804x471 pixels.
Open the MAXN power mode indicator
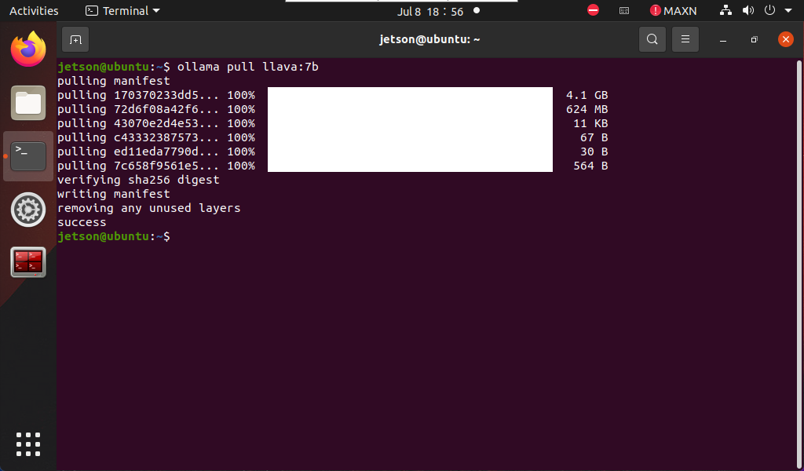click(x=673, y=11)
